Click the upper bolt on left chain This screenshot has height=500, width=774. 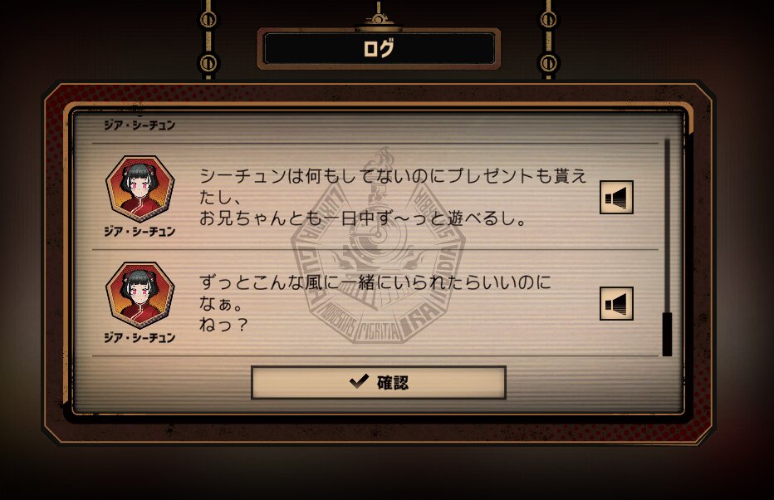point(208,19)
